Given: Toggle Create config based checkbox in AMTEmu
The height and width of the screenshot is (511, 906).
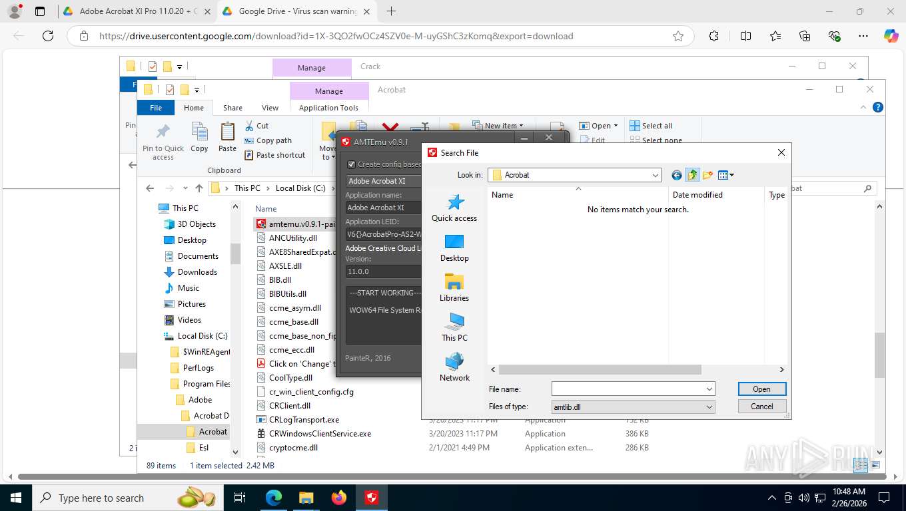Looking at the screenshot, I should (x=352, y=164).
